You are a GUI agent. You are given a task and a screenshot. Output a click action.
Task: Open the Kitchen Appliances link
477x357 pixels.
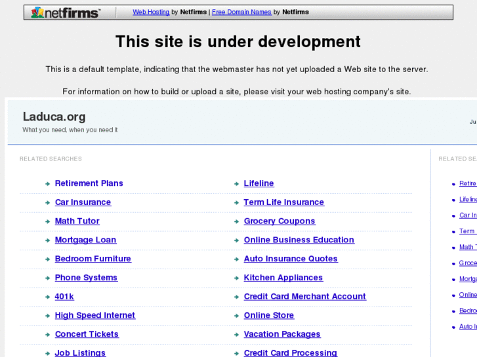(283, 278)
